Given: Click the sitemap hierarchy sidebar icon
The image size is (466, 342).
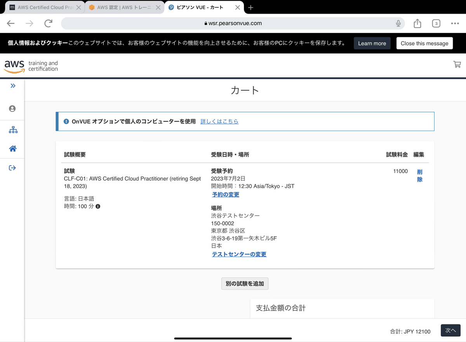Looking at the screenshot, I should coord(13,130).
